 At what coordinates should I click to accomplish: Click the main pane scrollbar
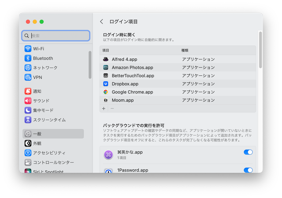tap(260, 50)
